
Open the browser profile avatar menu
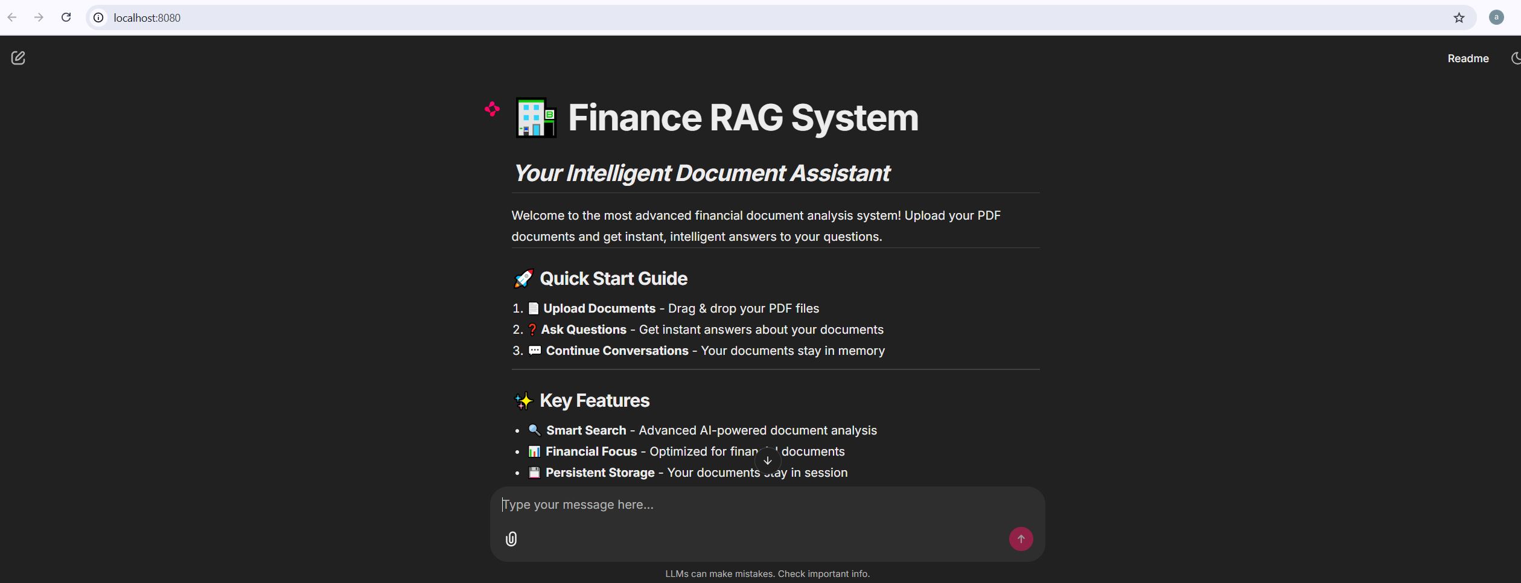pyautogui.click(x=1496, y=17)
